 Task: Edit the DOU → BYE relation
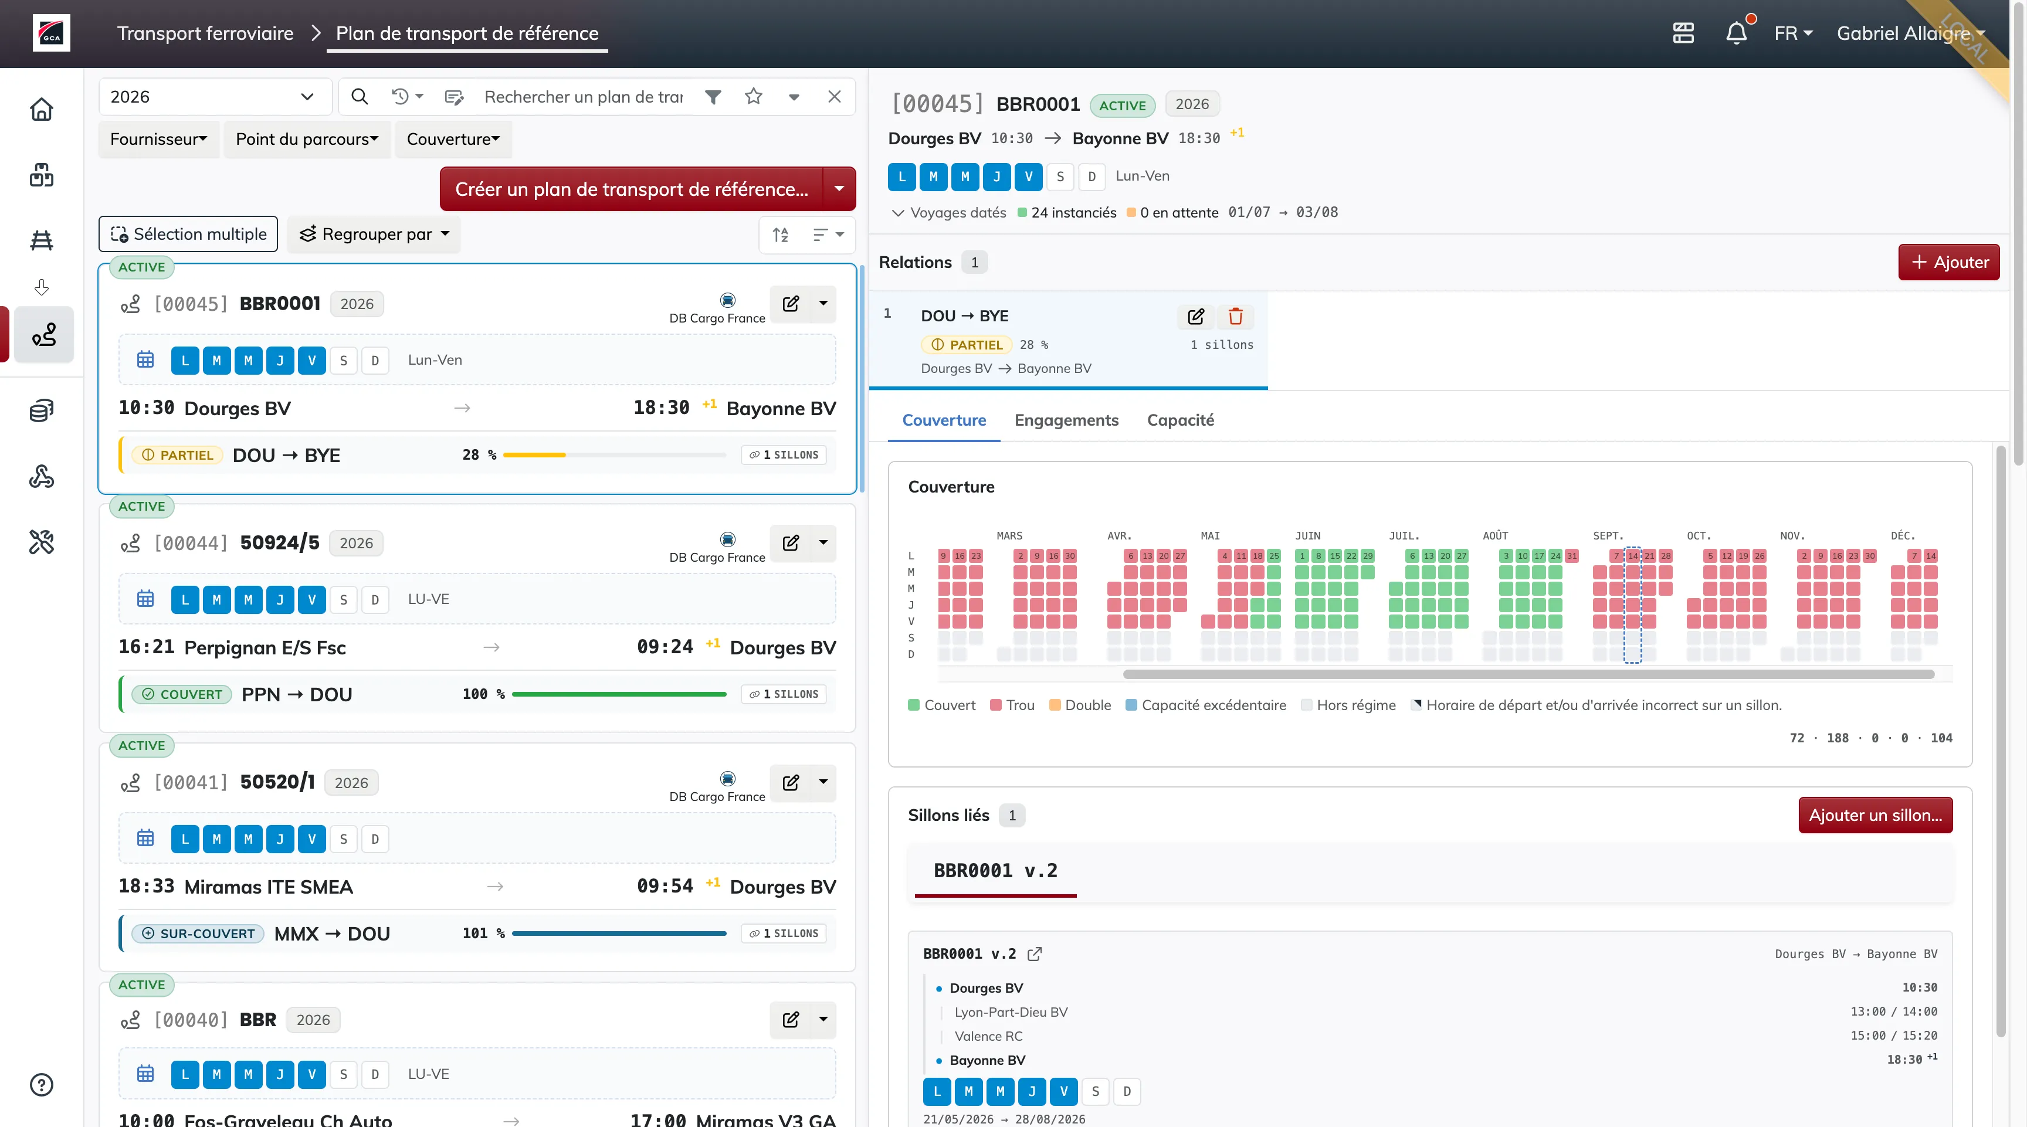tap(1196, 316)
